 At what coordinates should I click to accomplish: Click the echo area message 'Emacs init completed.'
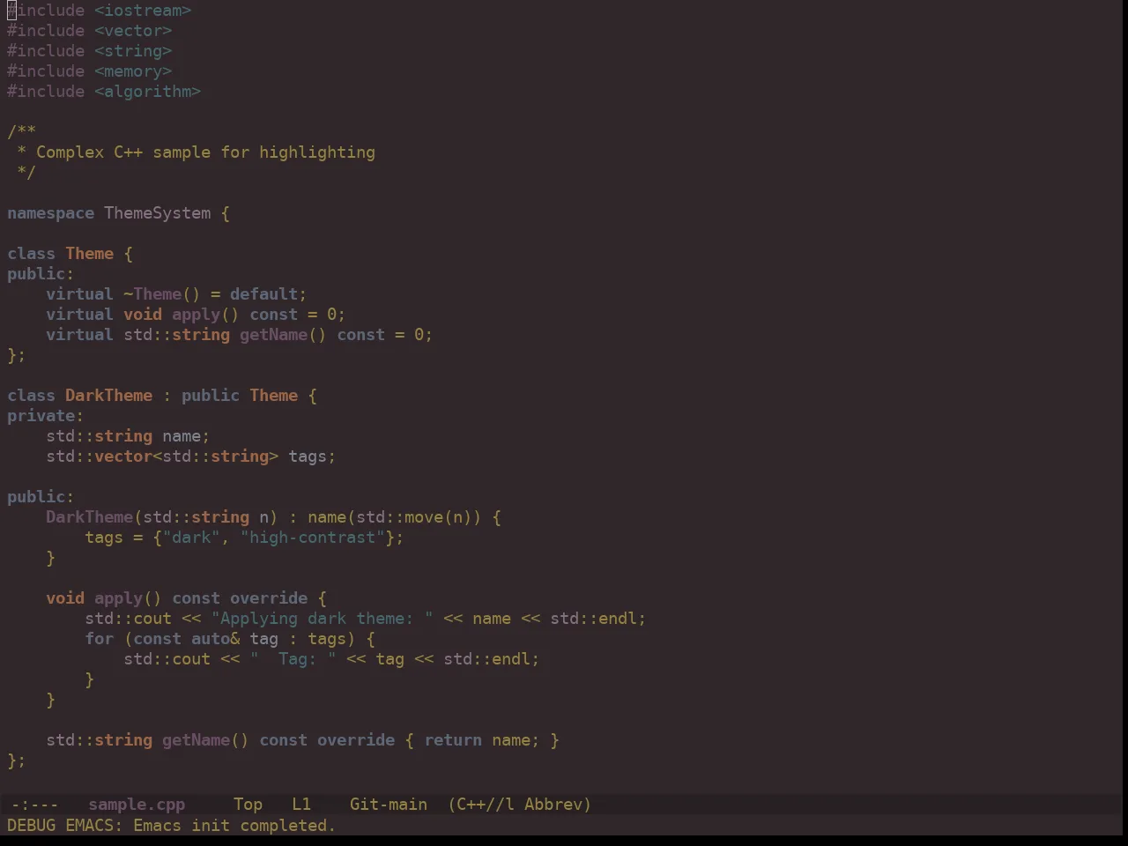pos(234,826)
